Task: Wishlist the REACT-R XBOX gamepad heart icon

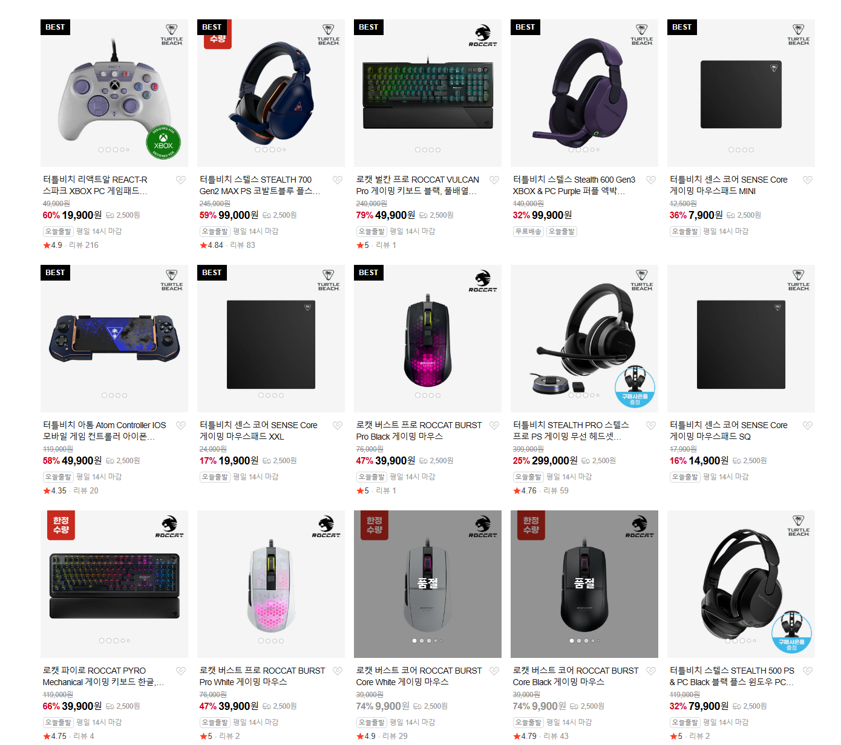Action: 180,180
